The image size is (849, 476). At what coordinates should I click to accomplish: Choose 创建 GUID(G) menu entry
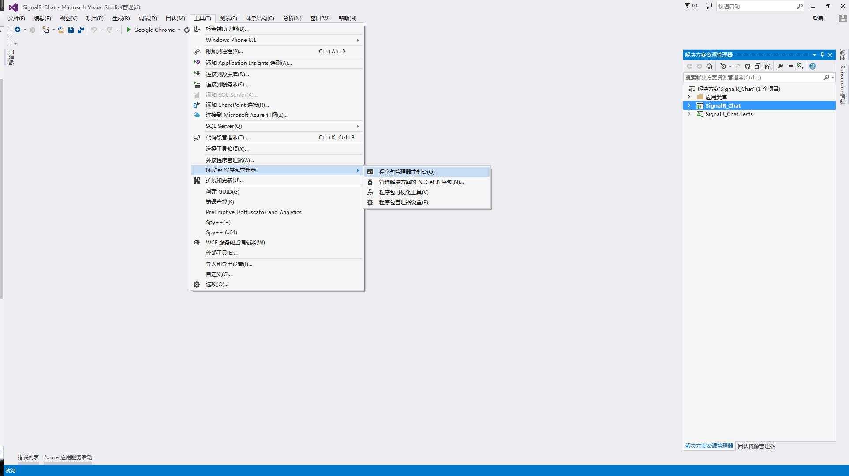pos(277,191)
